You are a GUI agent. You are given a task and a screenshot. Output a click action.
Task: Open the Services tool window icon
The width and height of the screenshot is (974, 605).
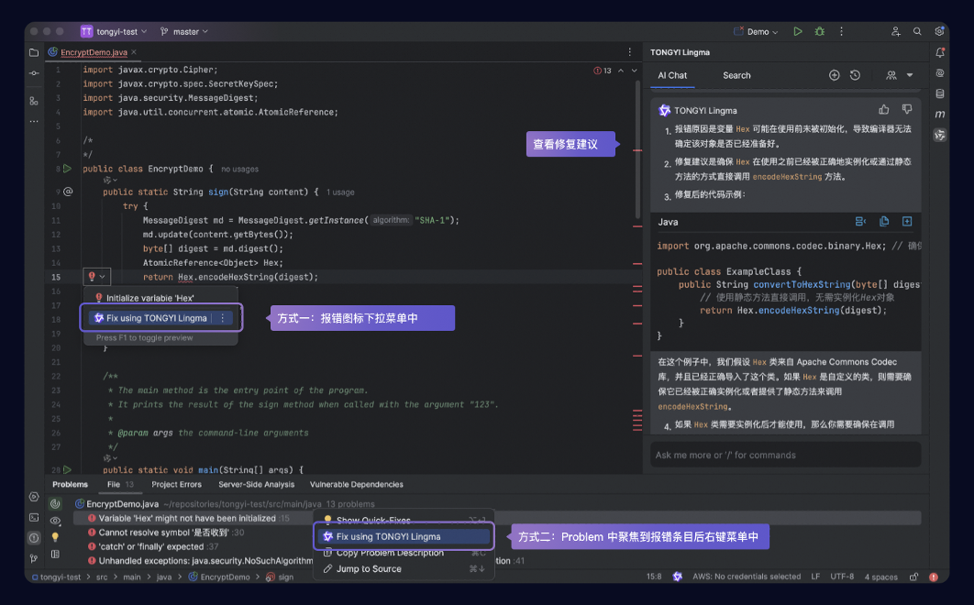click(34, 497)
